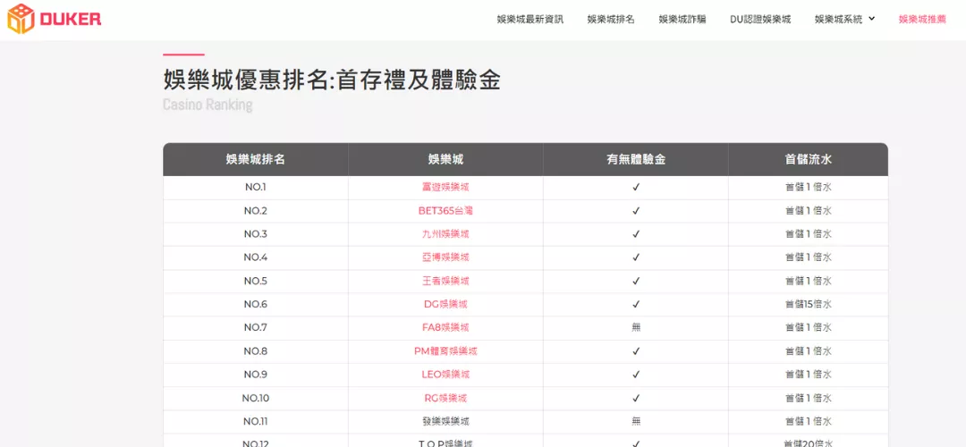Open the 娛樂城最新資訊 menu item
The image size is (966, 447).
pos(530,19)
